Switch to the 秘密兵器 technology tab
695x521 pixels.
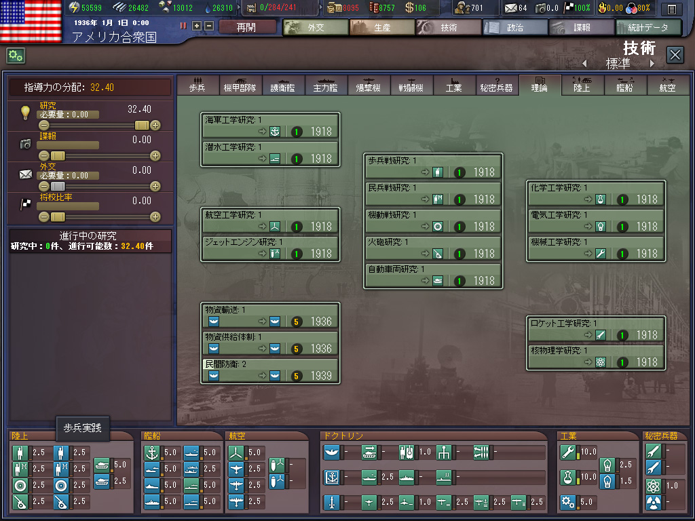[496, 86]
